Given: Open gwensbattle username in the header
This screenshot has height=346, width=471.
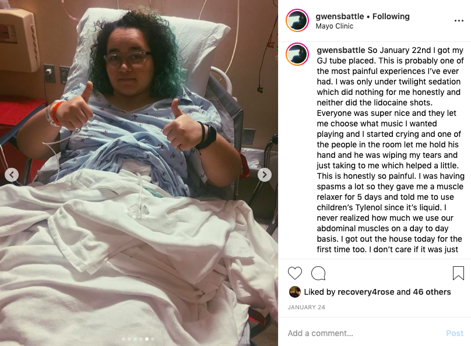Looking at the screenshot, I should click(339, 16).
